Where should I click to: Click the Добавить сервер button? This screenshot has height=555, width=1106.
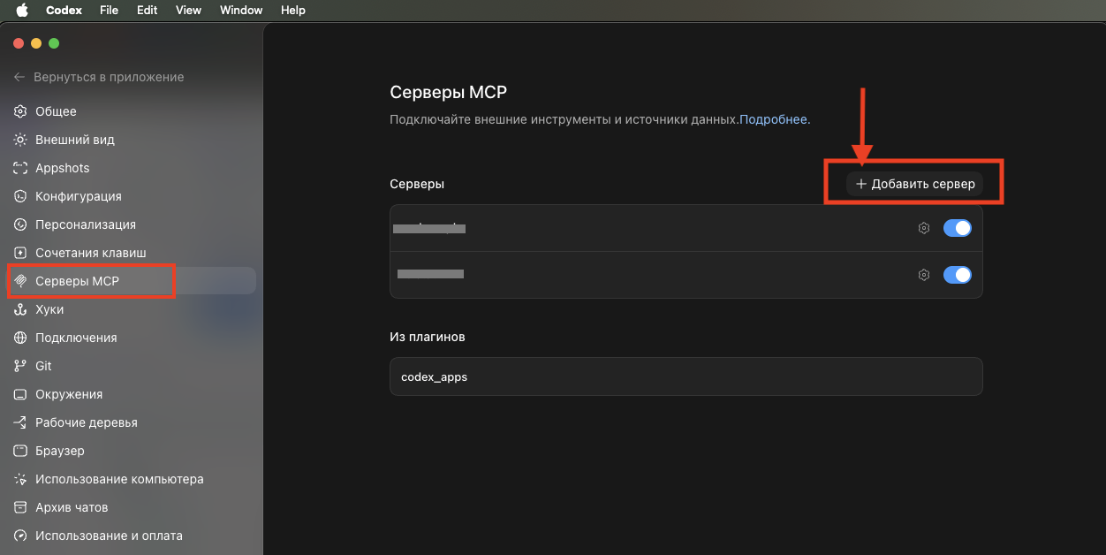tap(915, 184)
